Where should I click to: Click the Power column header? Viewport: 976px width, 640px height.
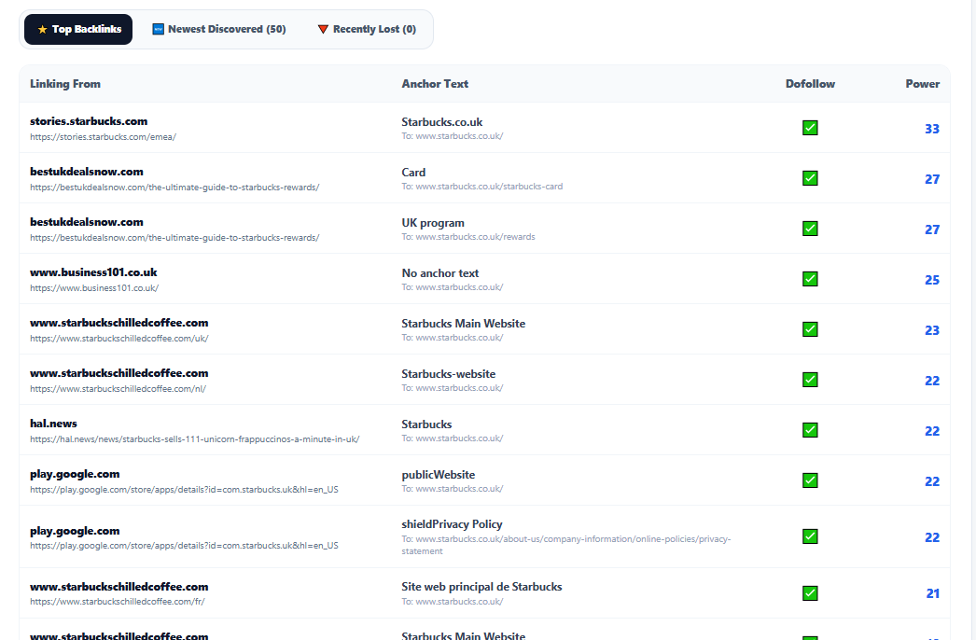[923, 84]
